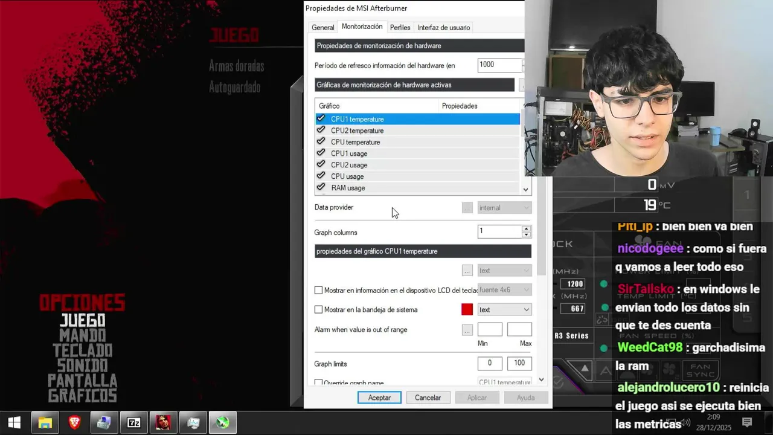Screen dimensions: 773x435
Task: Click the Graph limits minimum field 0
Action: (490, 363)
